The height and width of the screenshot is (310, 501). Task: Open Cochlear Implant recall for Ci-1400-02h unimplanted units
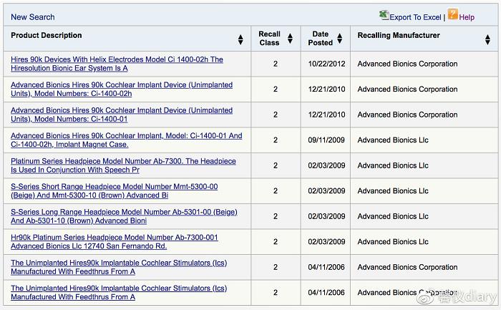point(122,89)
